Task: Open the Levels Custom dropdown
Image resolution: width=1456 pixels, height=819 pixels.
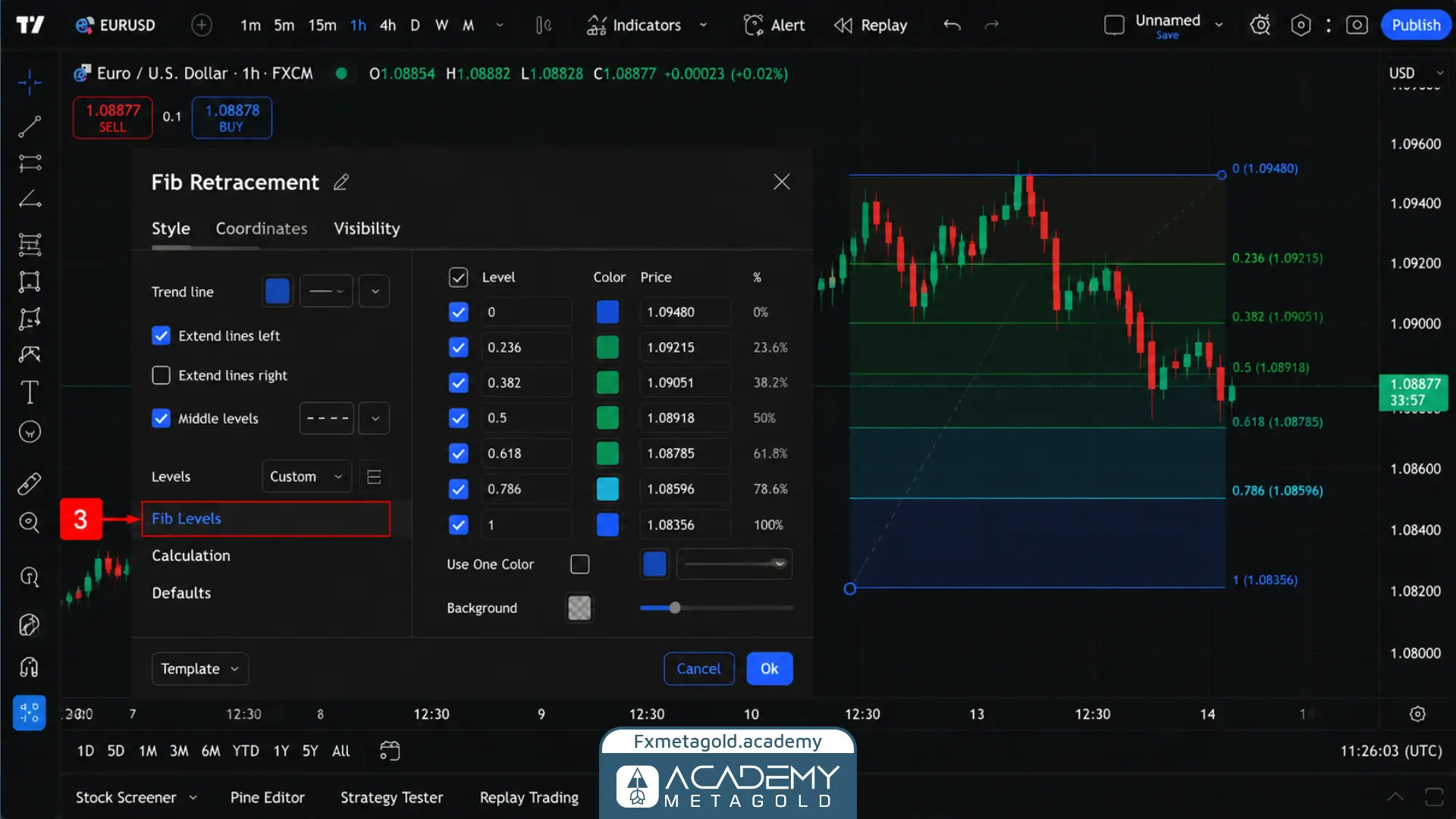Action: (306, 477)
